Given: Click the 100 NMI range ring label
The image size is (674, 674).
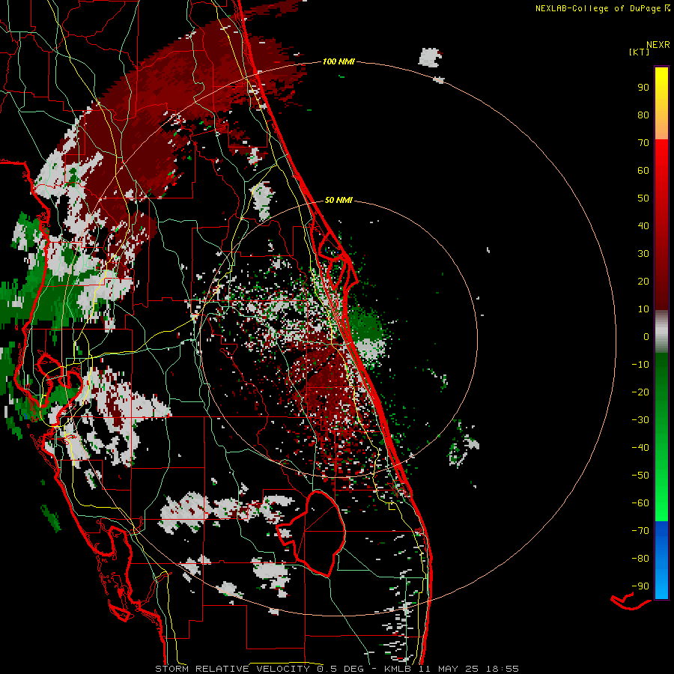Looking at the screenshot, I should coord(338,61).
